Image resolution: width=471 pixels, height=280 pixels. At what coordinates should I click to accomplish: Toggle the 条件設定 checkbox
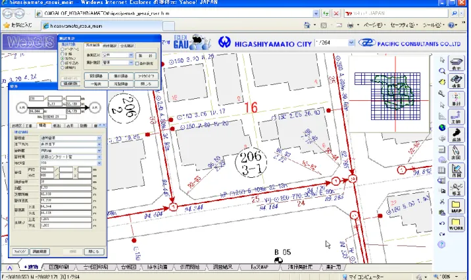click(x=137, y=63)
